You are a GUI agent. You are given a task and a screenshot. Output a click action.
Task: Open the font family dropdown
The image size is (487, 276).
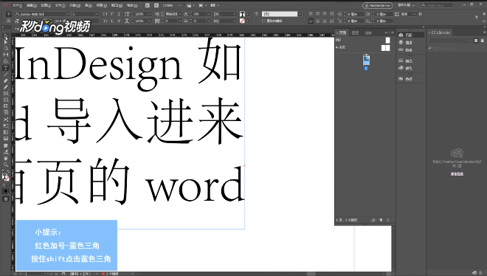68,14
